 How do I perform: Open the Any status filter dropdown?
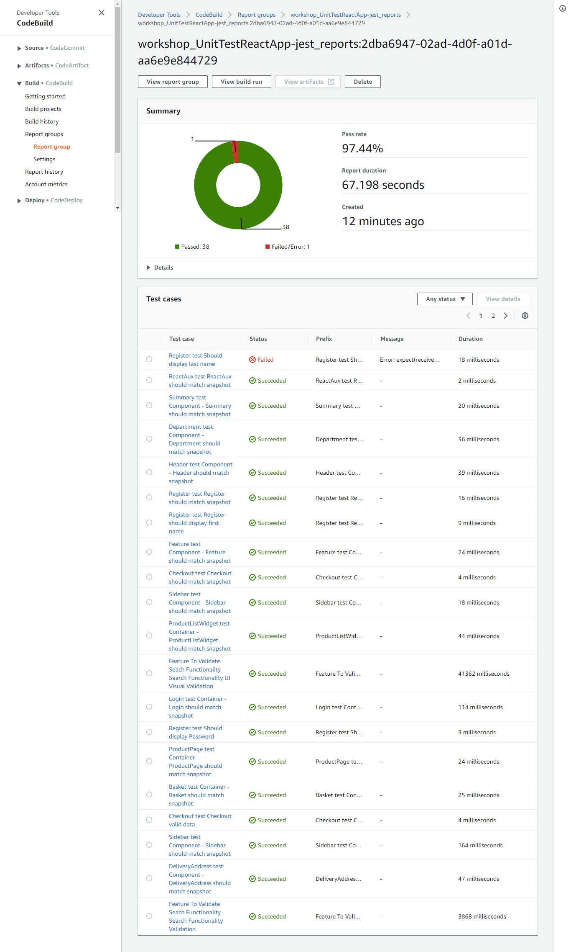click(445, 299)
